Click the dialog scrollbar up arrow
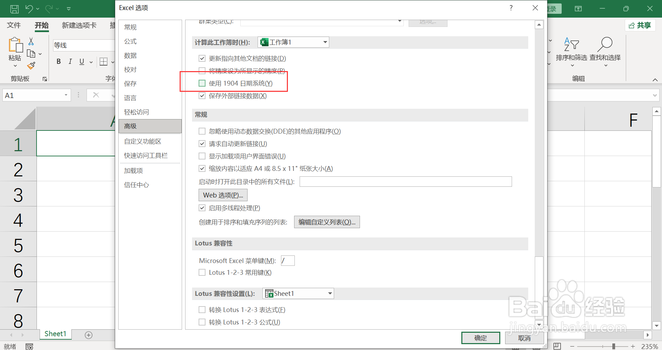662x350 pixels. tap(539, 25)
